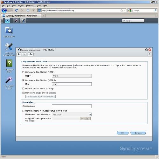
Task: Click the banner image file path field
Action: point(66,119)
